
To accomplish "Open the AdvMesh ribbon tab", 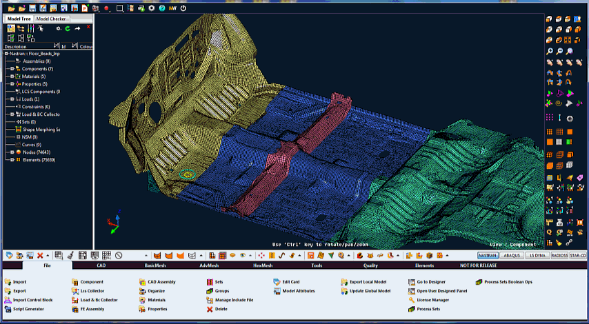I will [208, 265].
